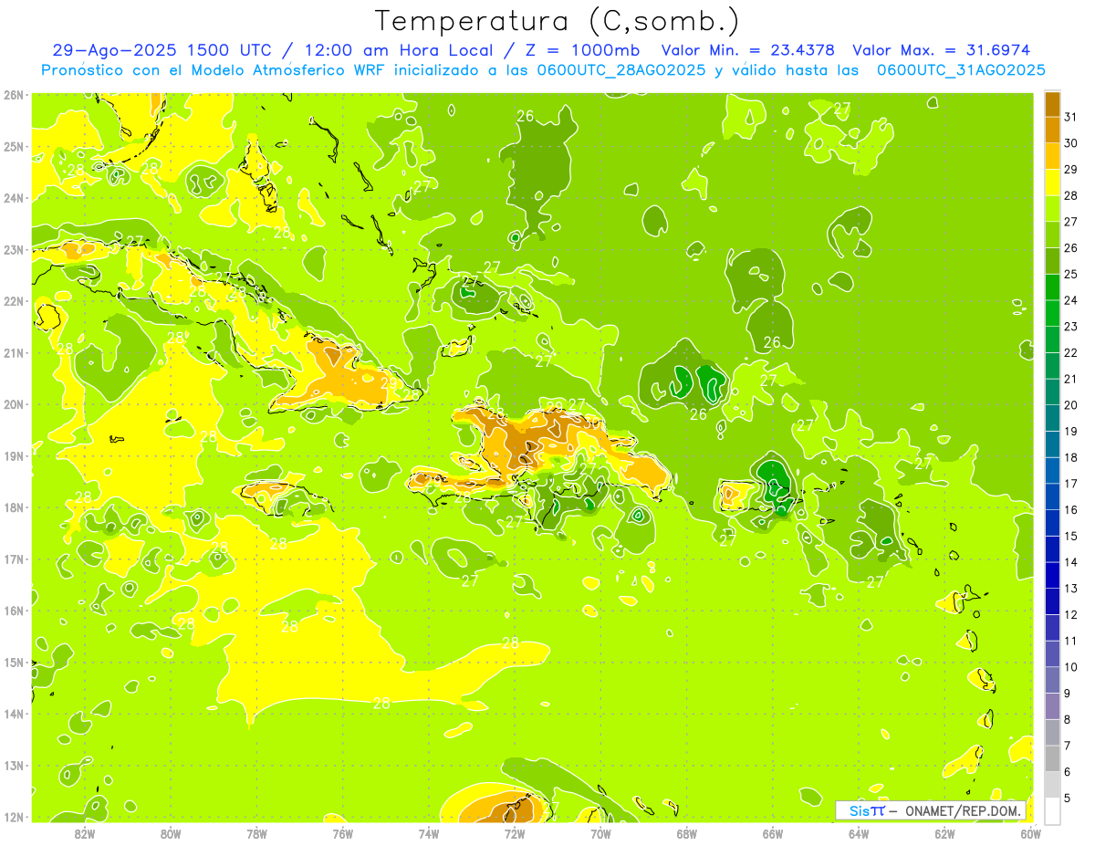Click the 31 label on the color scale
The height and width of the screenshot is (846, 1095).
tap(1071, 117)
